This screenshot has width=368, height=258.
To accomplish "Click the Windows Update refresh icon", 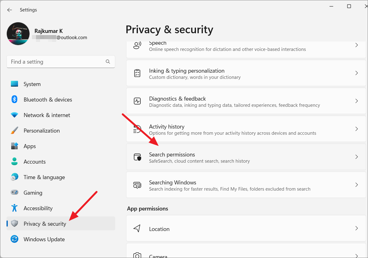I will (15, 239).
